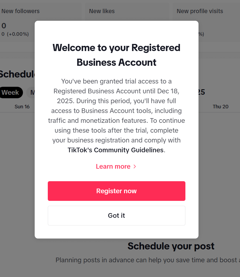Viewport: 240px width, 277px height.
Task: Select the Sun 16 day column
Action: [x=22, y=106]
